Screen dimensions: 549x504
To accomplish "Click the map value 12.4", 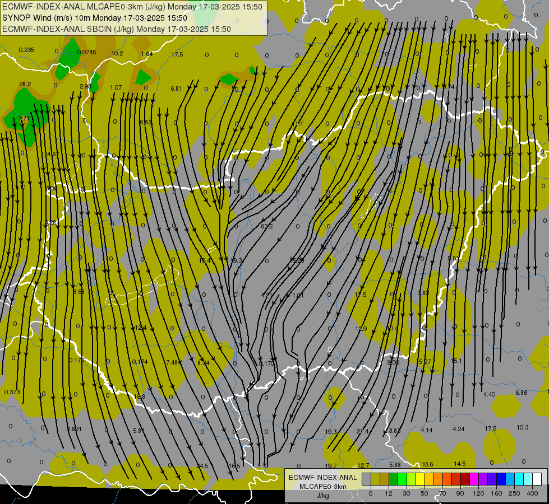I will coord(140,328).
